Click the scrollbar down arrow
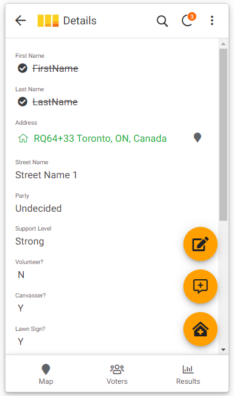The width and height of the screenshot is (234, 396). tap(223, 350)
